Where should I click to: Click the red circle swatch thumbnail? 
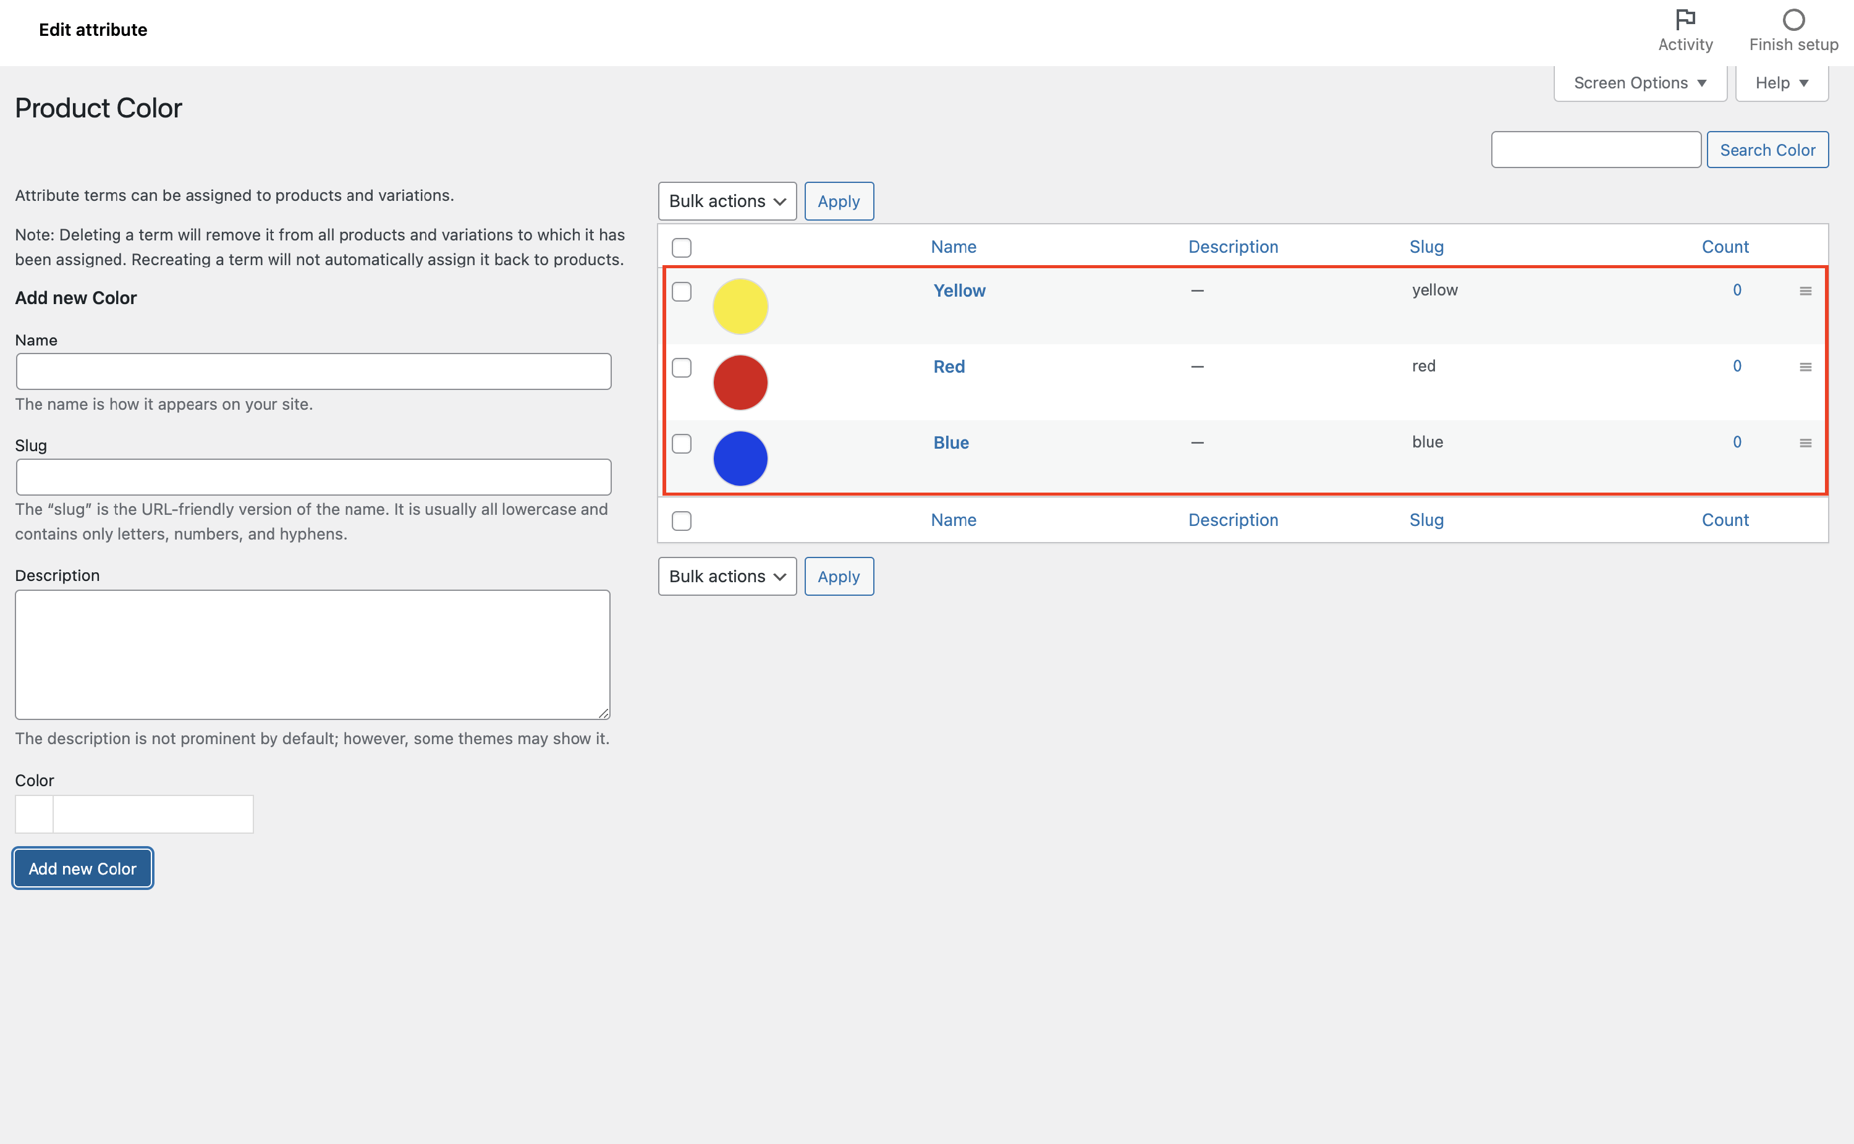pyautogui.click(x=740, y=383)
